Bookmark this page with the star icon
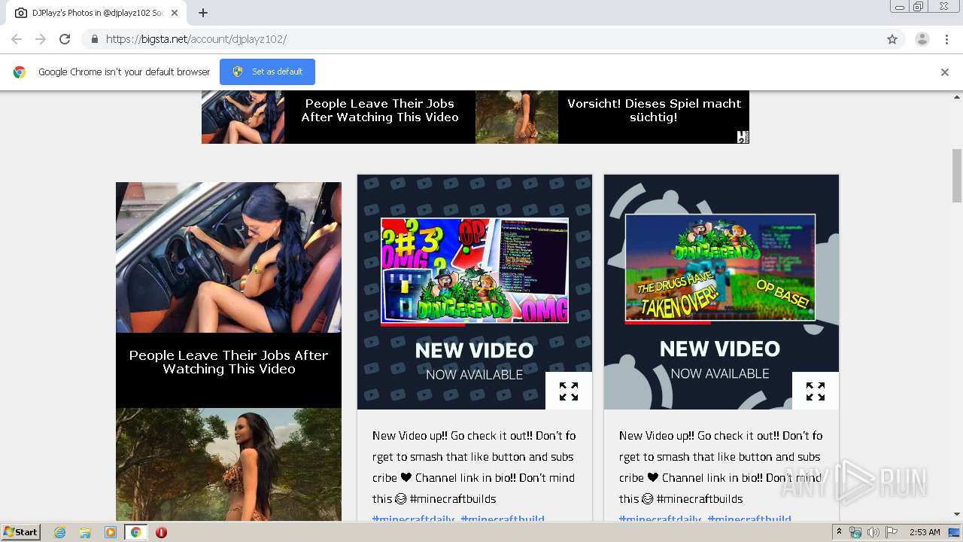963x542 pixels. pos(892,39)
